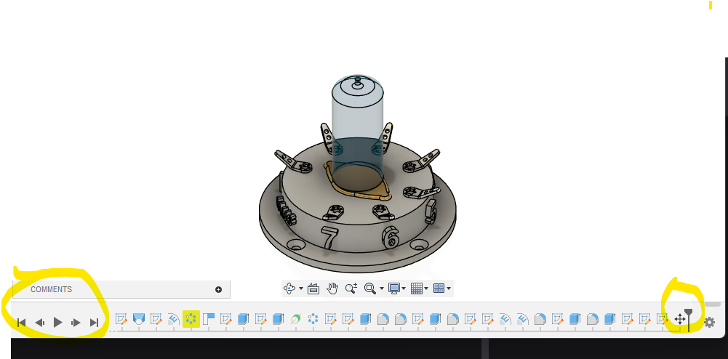Expand the Display Settings dropdown arrow
The image size is (728, 359).
tap(404, 289)
